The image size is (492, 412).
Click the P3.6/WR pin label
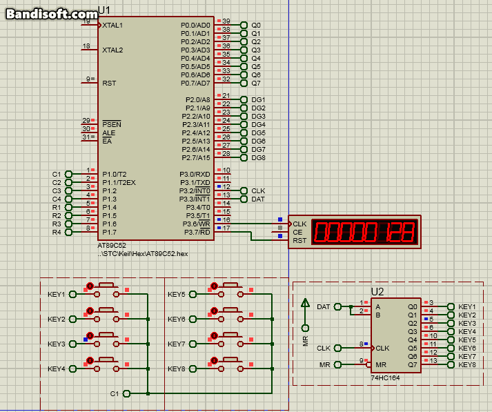tap(197, 224)
